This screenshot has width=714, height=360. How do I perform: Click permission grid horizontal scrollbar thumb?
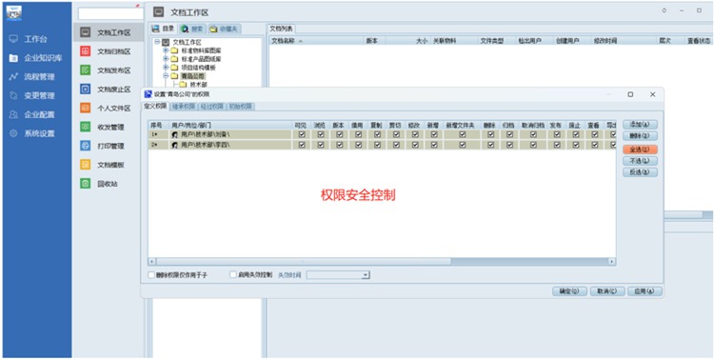pos(304,262)
